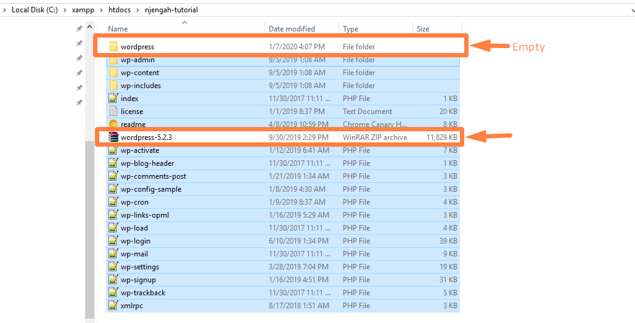Viewport: 635px width, 323px height.
Task: Select the file name readme
Action: coord(133,125)
